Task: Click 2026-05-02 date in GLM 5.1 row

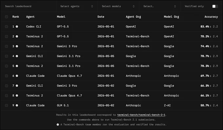Action: [x=106, y=105]
